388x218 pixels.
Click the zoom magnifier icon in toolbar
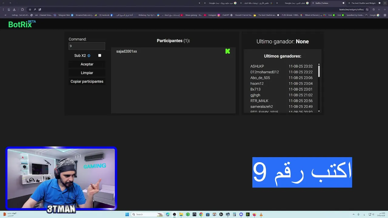click(x=35, y=9)
